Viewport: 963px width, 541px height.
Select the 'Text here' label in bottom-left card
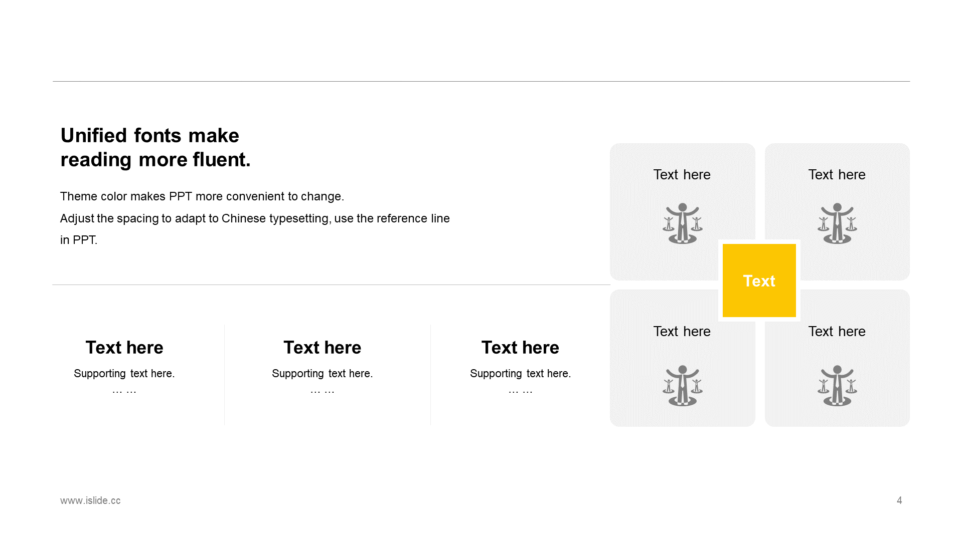tap(682, 331)
